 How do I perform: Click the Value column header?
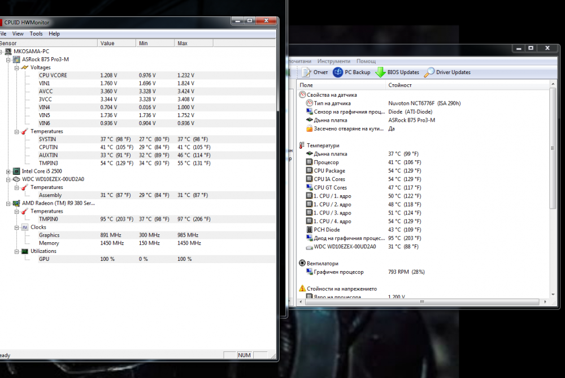(117, 44)
